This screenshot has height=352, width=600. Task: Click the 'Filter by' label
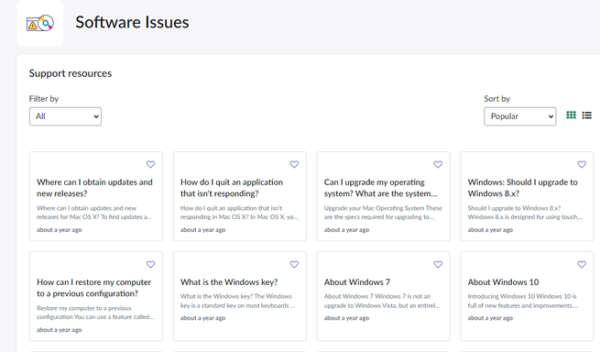44,99
